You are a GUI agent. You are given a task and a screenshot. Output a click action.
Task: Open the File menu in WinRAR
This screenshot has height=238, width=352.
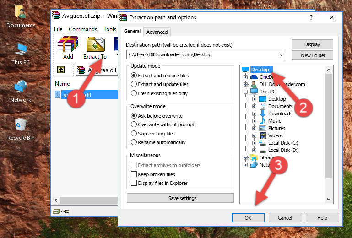coord(58,29)
